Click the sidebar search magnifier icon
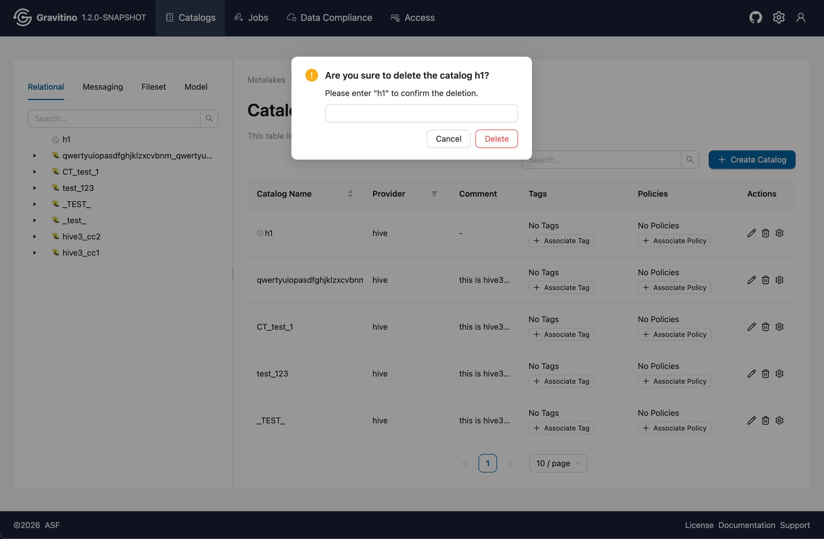Image resolution: width=824 pixels, height=539 pixels. pos(209,118)
